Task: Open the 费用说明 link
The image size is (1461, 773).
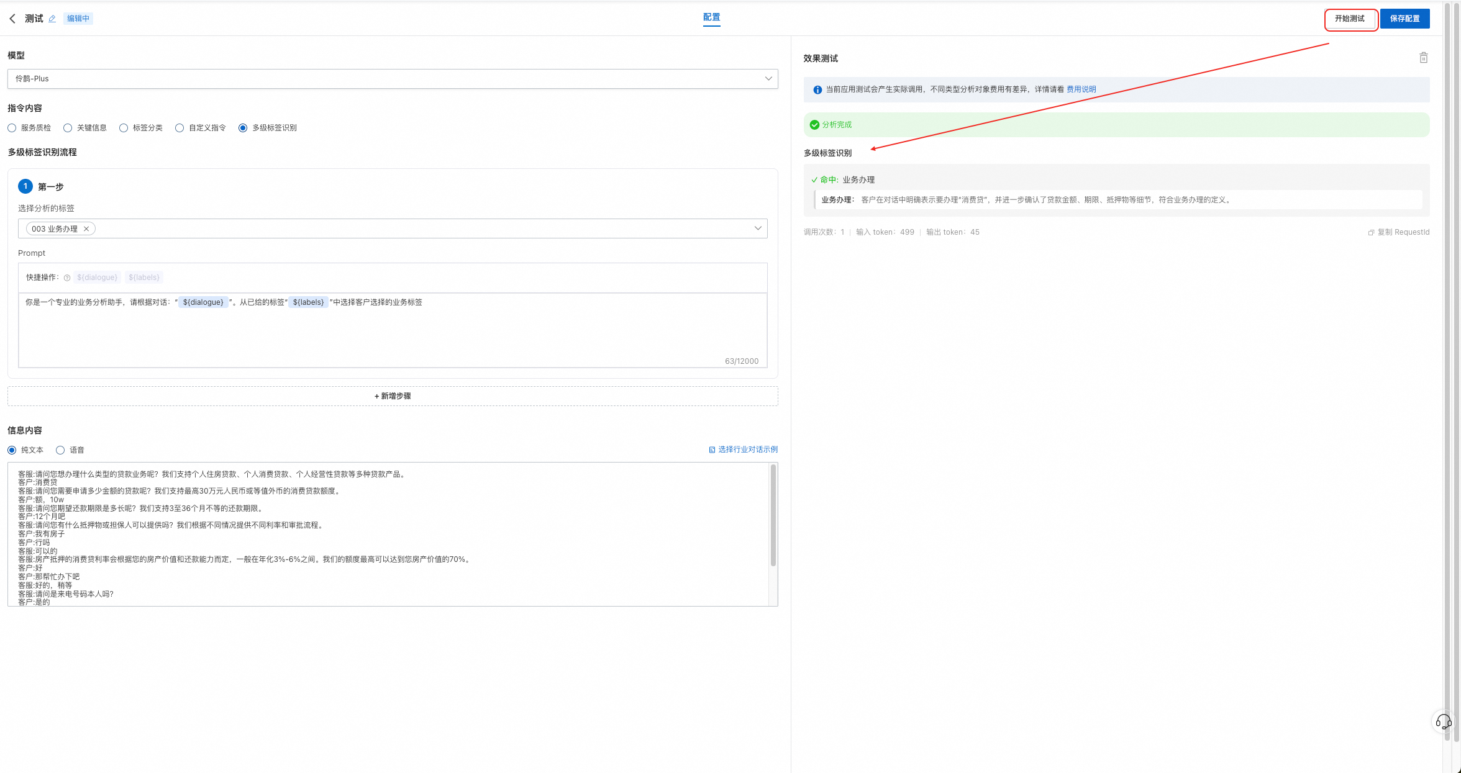Action: coord(1081,89)
